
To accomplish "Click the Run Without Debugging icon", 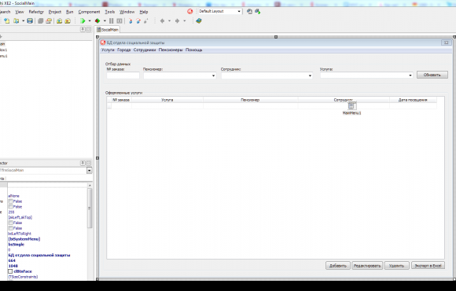I will pyautogui.click(x=97, y=21).
